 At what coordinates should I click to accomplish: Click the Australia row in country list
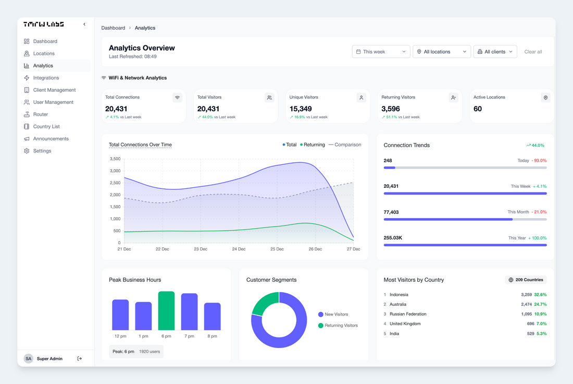(x=465, y=305)
